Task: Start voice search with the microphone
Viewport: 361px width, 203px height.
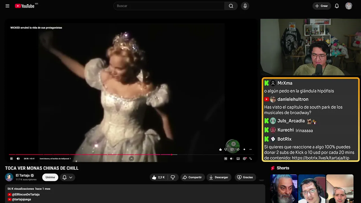Action: pos(245,6)
